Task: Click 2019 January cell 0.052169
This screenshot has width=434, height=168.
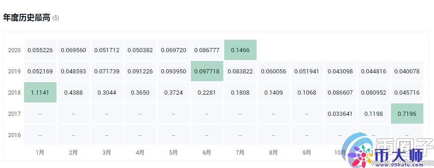Action: tap(40, 72)
